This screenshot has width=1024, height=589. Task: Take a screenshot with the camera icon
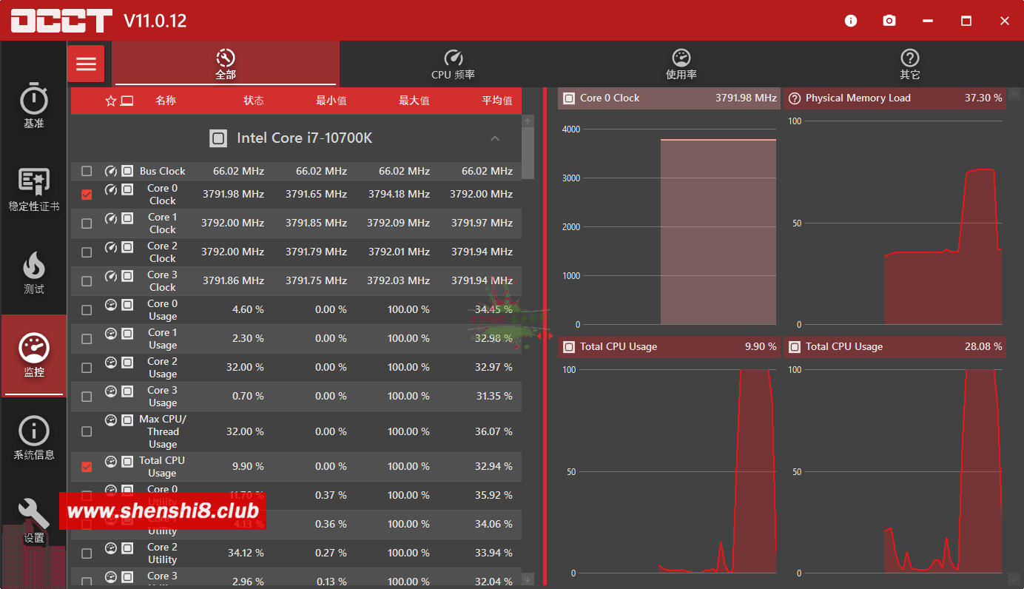(889, 21)
